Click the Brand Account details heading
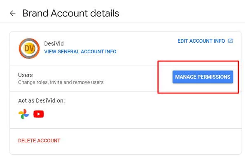Viewport: 245px width, 164px height. coord(71,13)
